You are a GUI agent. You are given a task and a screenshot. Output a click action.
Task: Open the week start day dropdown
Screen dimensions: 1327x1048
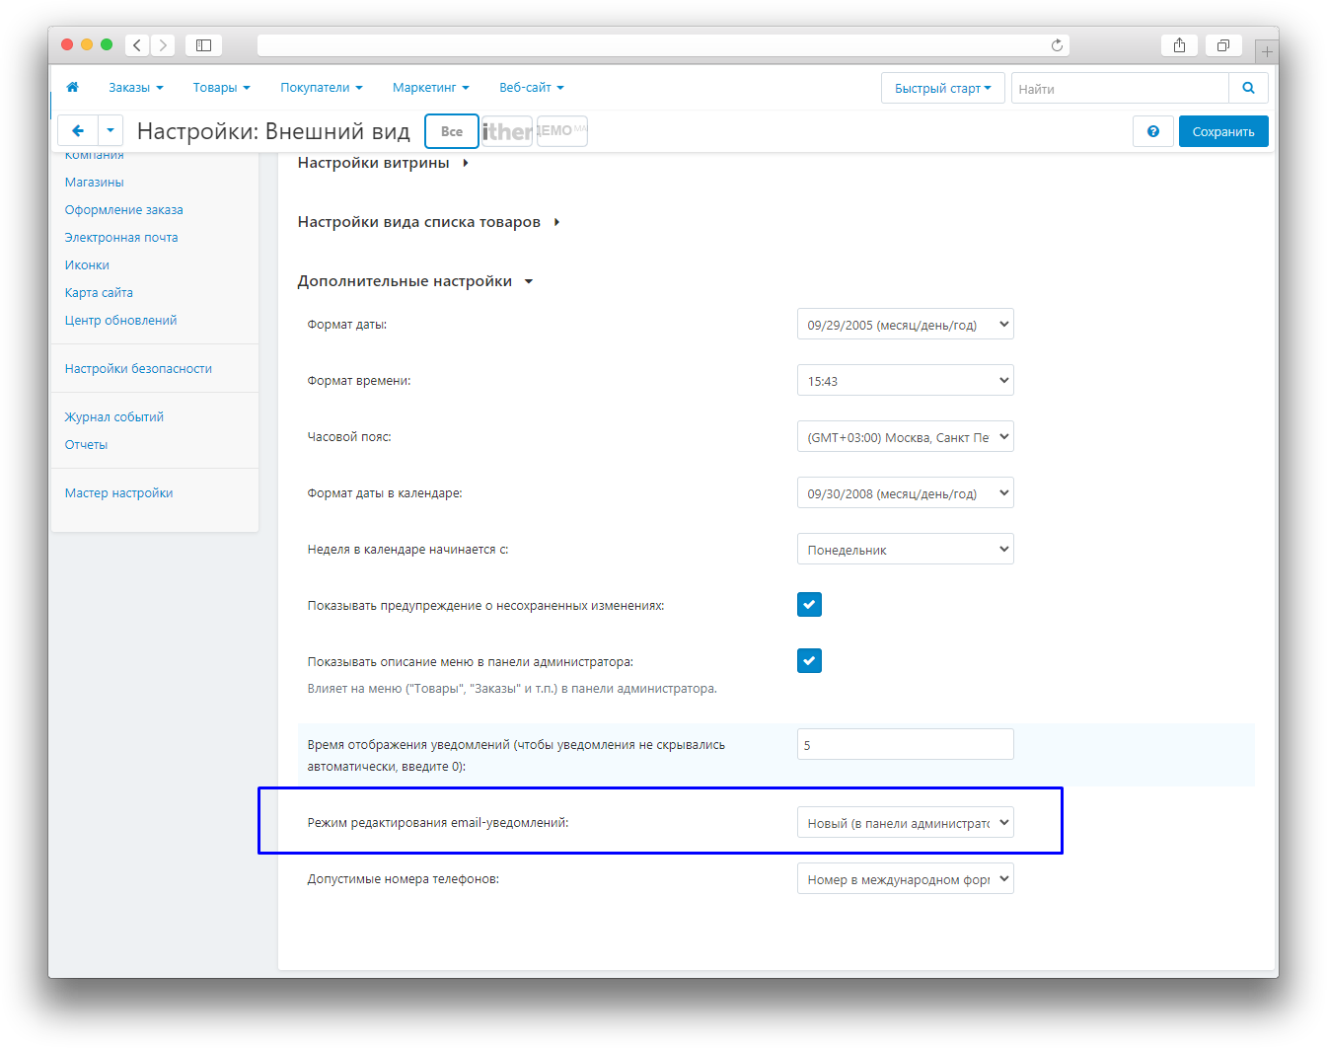point(905,550)
